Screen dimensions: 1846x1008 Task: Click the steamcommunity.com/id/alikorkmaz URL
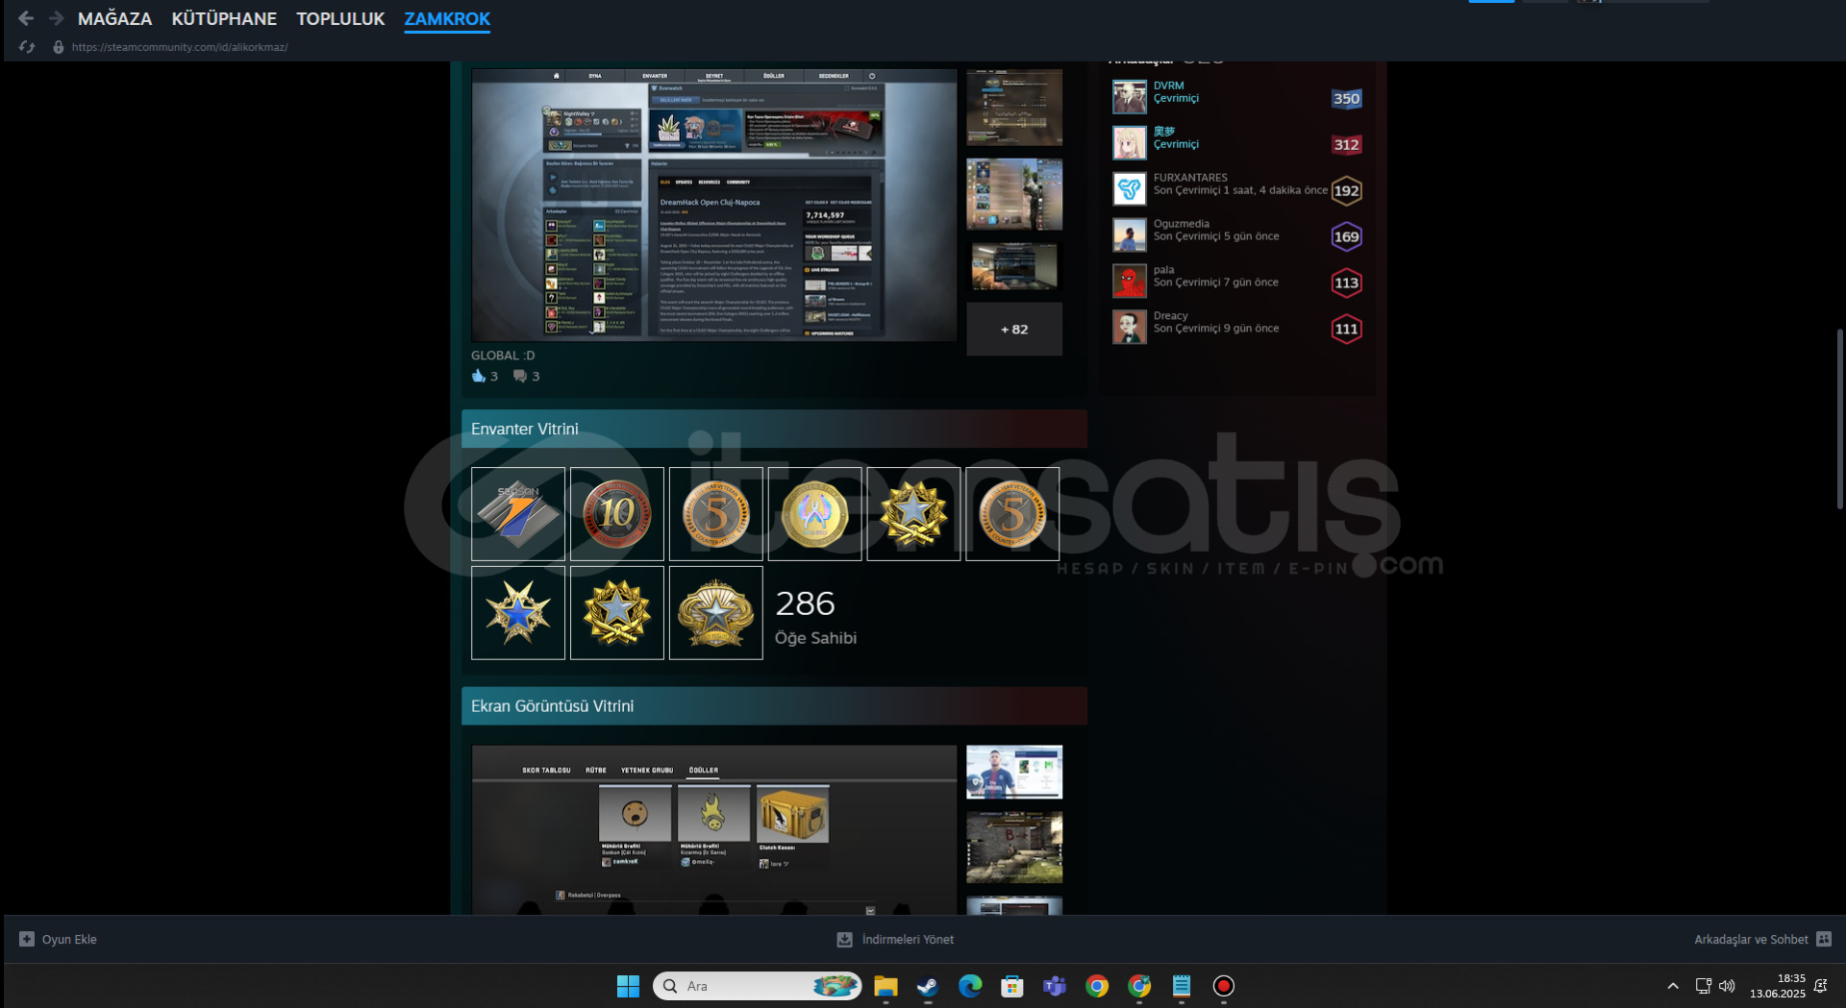pyautogui.click(x=180, y=46)
